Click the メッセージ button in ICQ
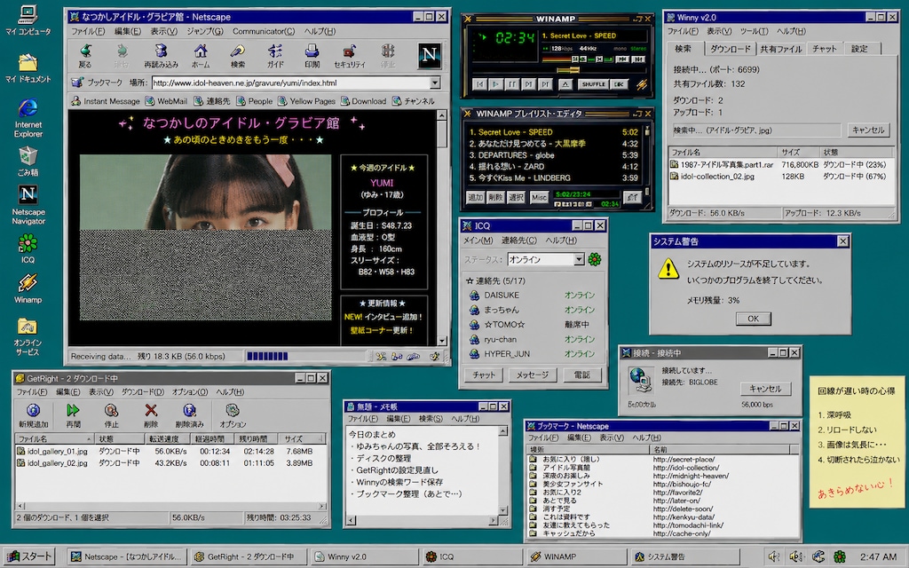The width and height of the screenshot is (909, 568). [x=533, y=375]
